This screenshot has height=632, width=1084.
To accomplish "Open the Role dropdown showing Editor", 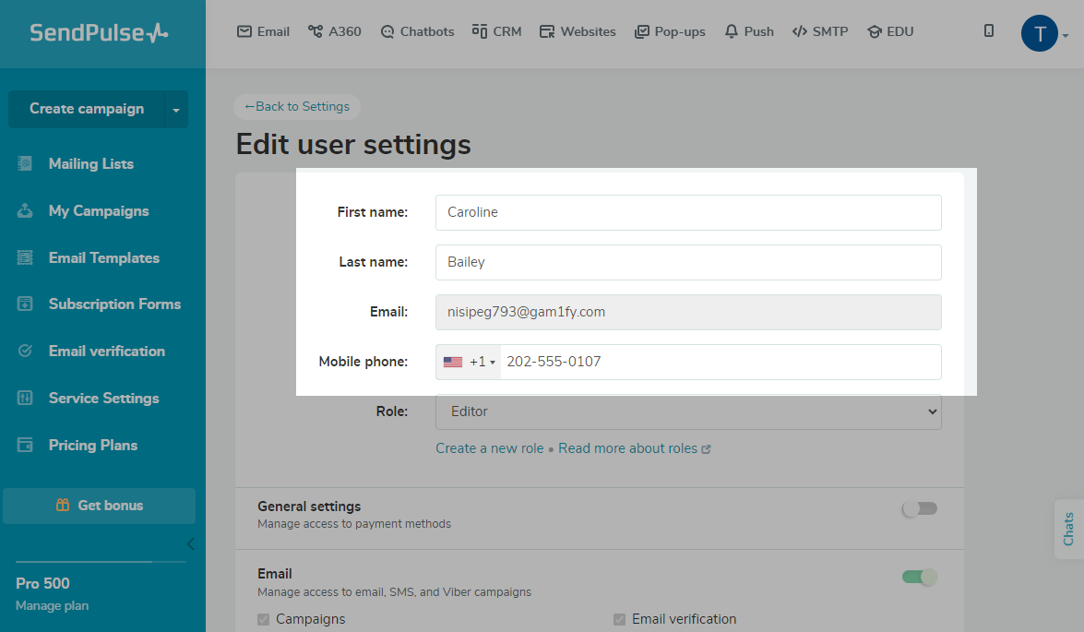I will point(688,411).
